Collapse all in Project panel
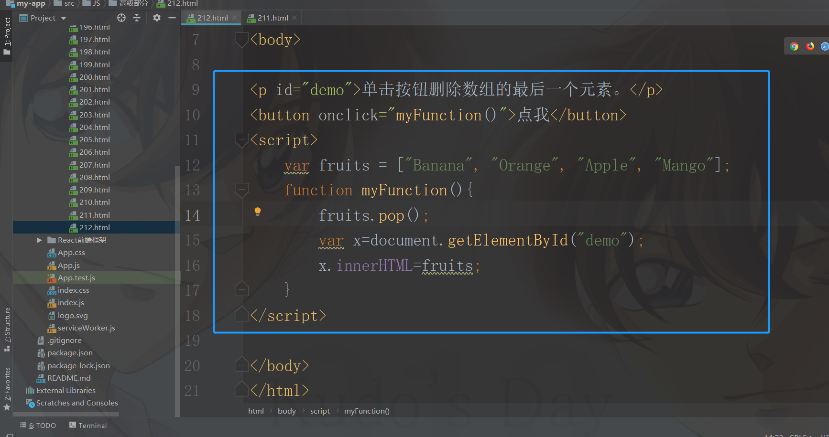This screenshot has height=437, width=829. pyautogui.click(x=137, y=18)
